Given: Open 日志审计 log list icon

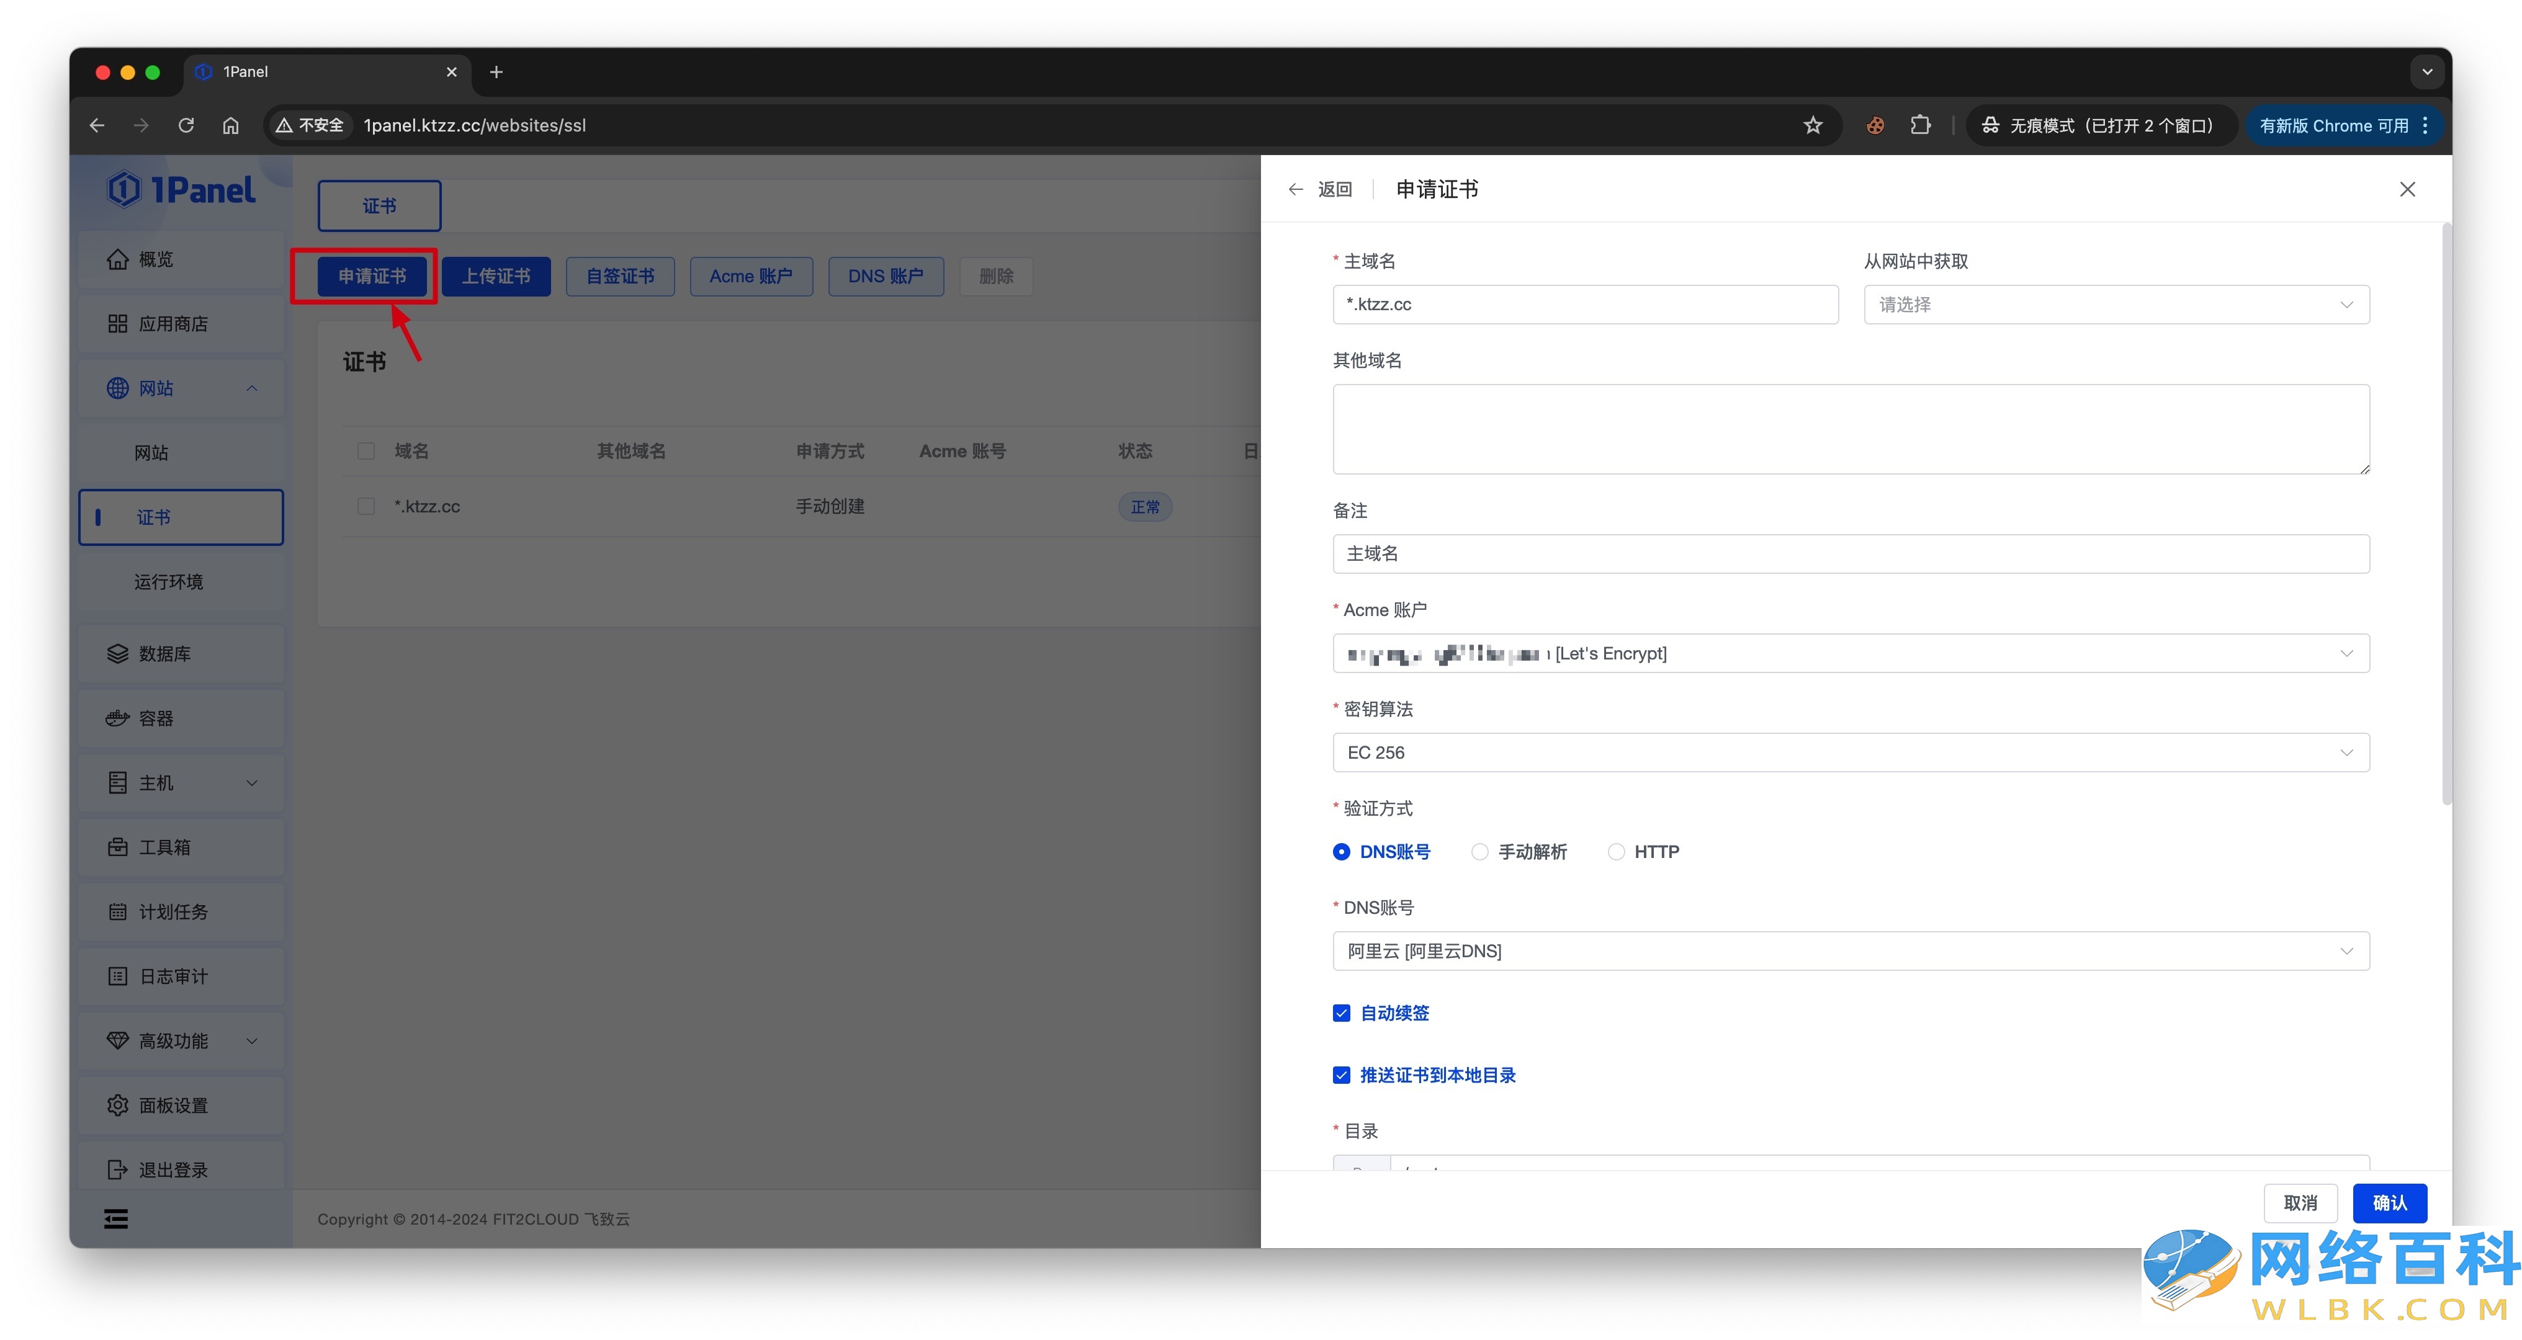Looking at the screenshot, I should pos(117,977).
